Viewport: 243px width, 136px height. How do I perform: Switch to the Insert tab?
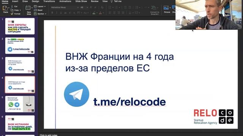[15, 1]
